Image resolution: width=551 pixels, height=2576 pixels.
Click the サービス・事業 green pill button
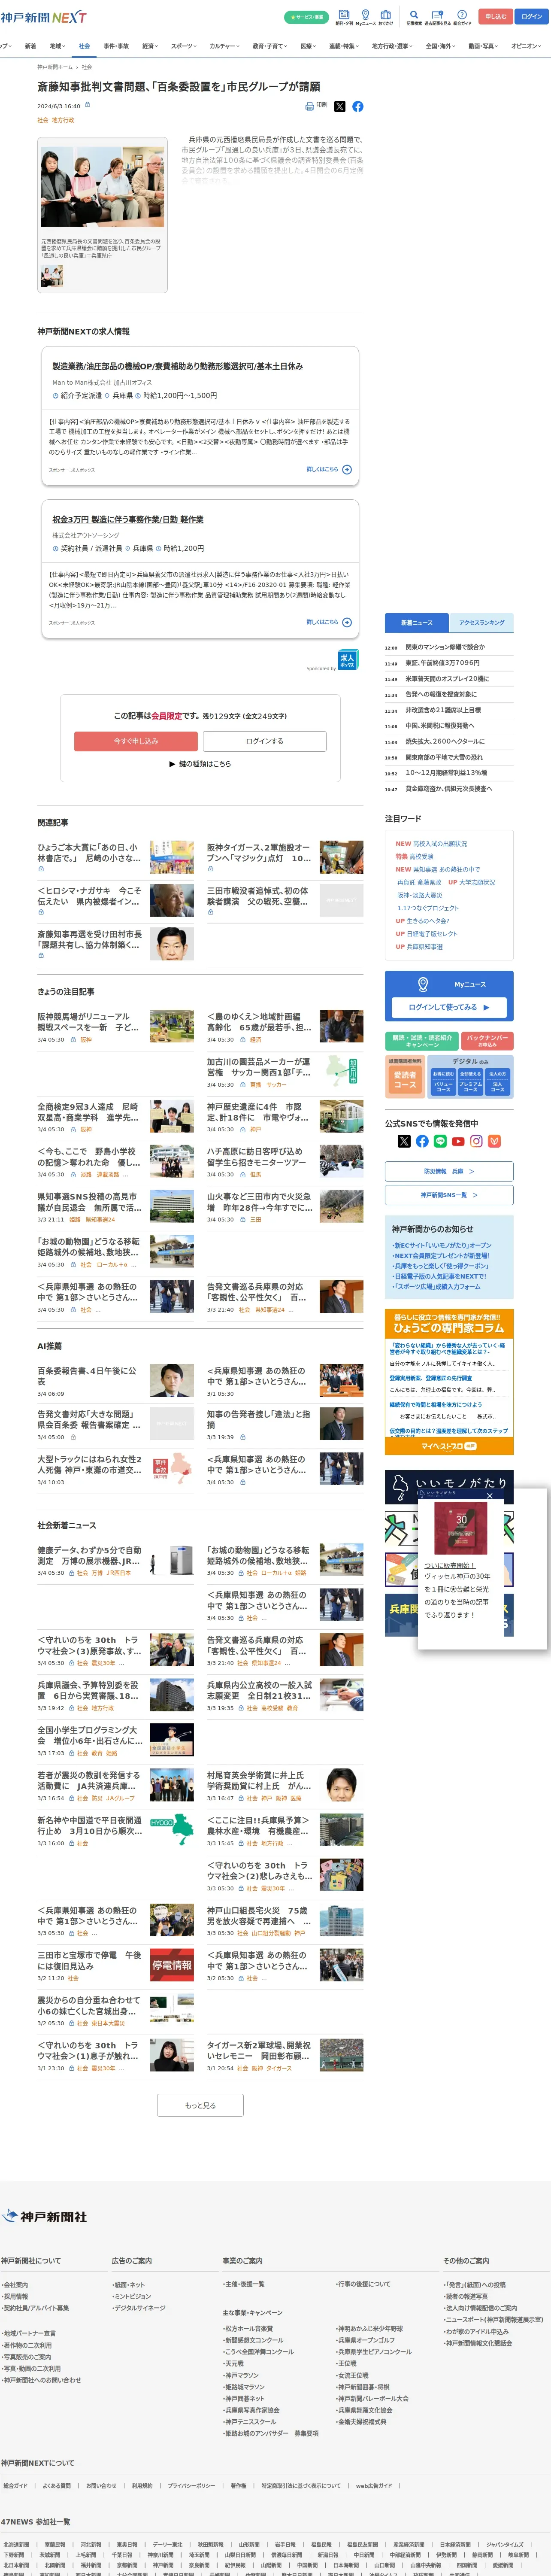tap(306, 17)
